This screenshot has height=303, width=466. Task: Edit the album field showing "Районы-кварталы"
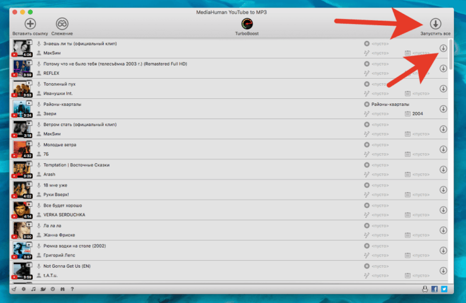point(390,104)
